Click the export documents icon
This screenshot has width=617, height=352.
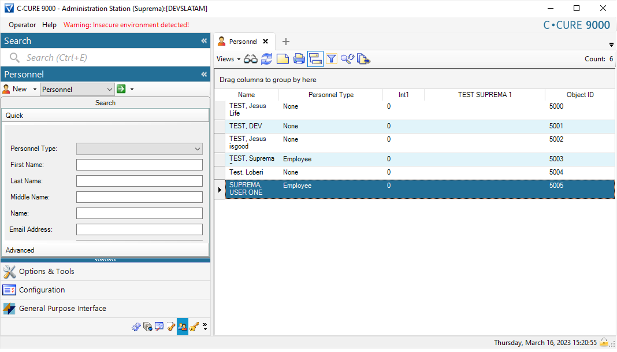point(363,59)
